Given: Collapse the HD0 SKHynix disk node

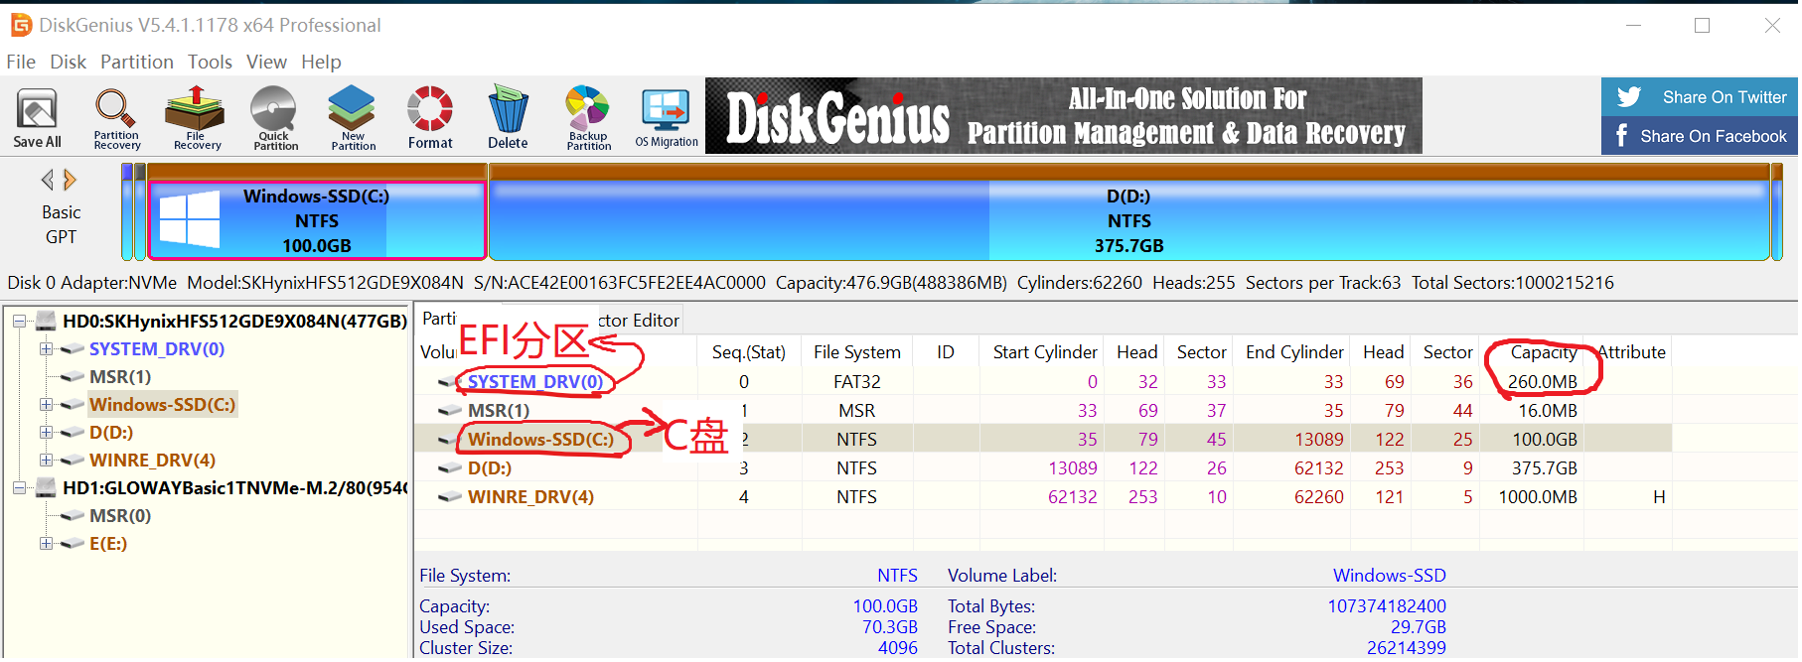Looking at the screenshot, I should pos(18,322).
